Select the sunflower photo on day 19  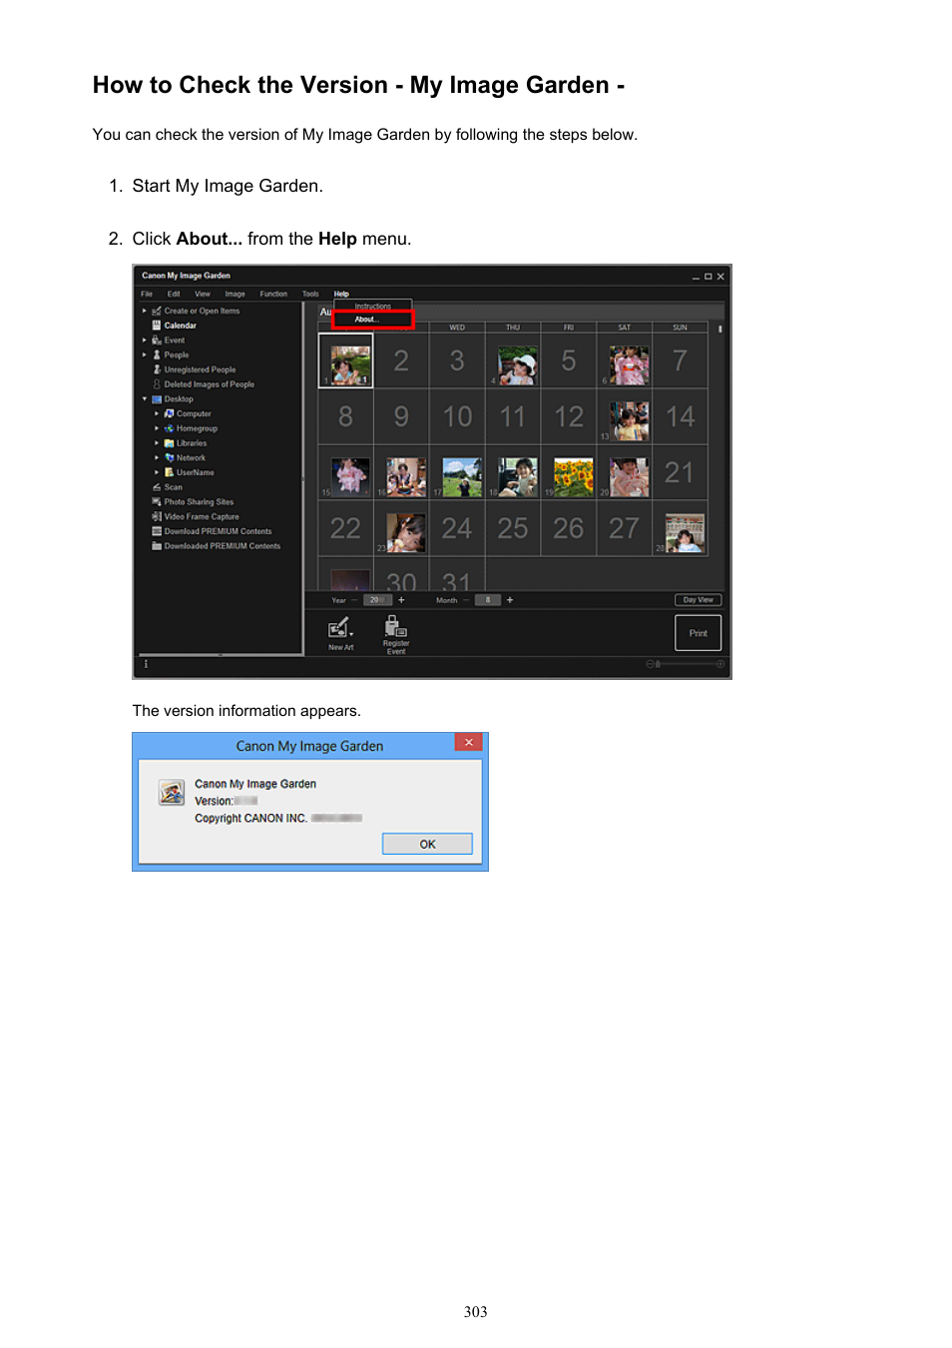(573, 477)
